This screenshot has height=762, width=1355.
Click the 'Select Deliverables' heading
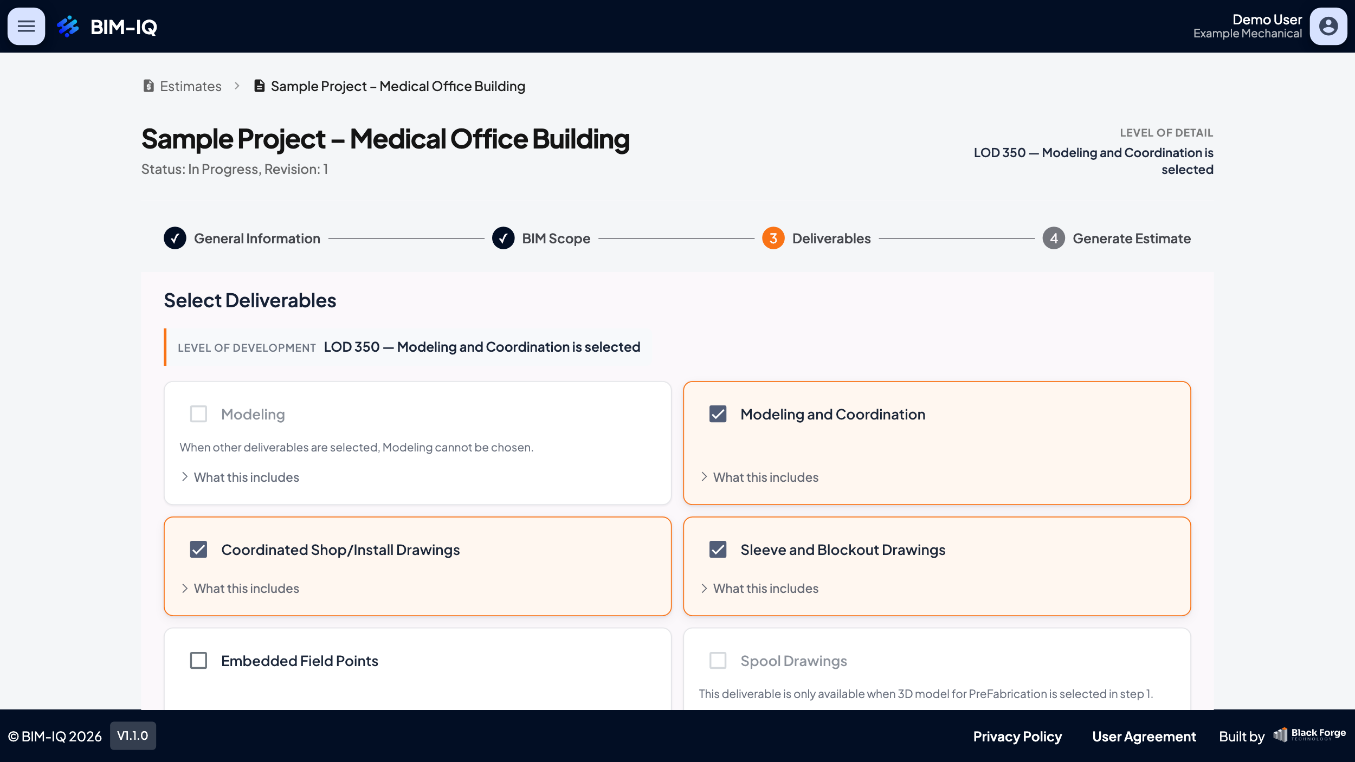250,300
